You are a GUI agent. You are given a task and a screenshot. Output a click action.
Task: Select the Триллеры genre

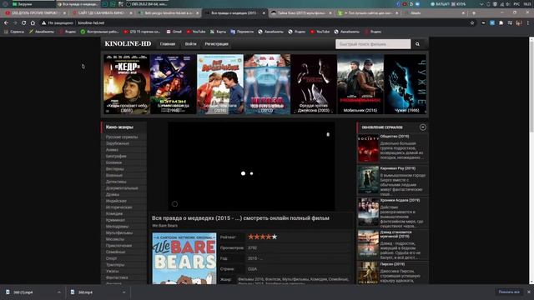click(115, 265)
